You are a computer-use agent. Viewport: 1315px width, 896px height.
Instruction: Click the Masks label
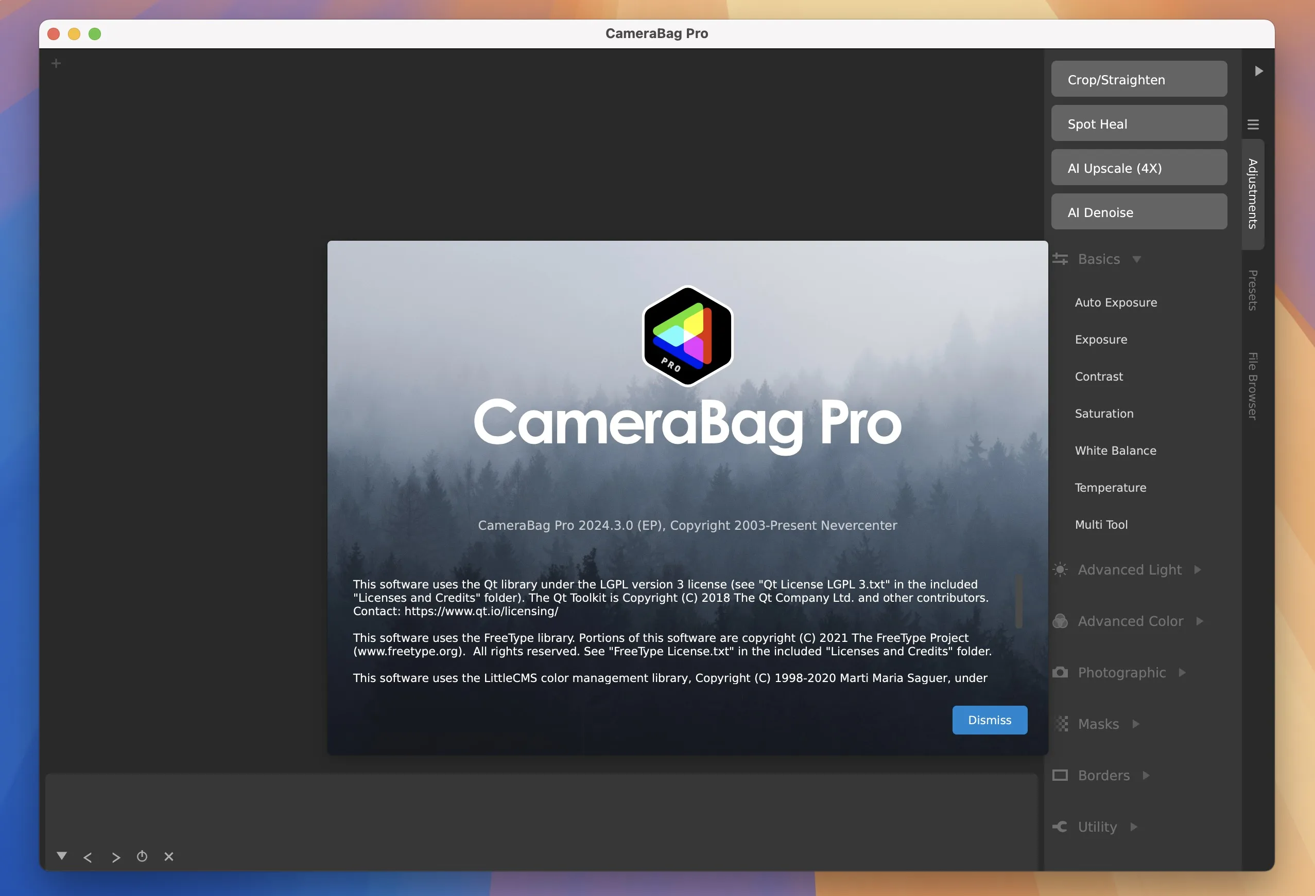(1098, 724)
